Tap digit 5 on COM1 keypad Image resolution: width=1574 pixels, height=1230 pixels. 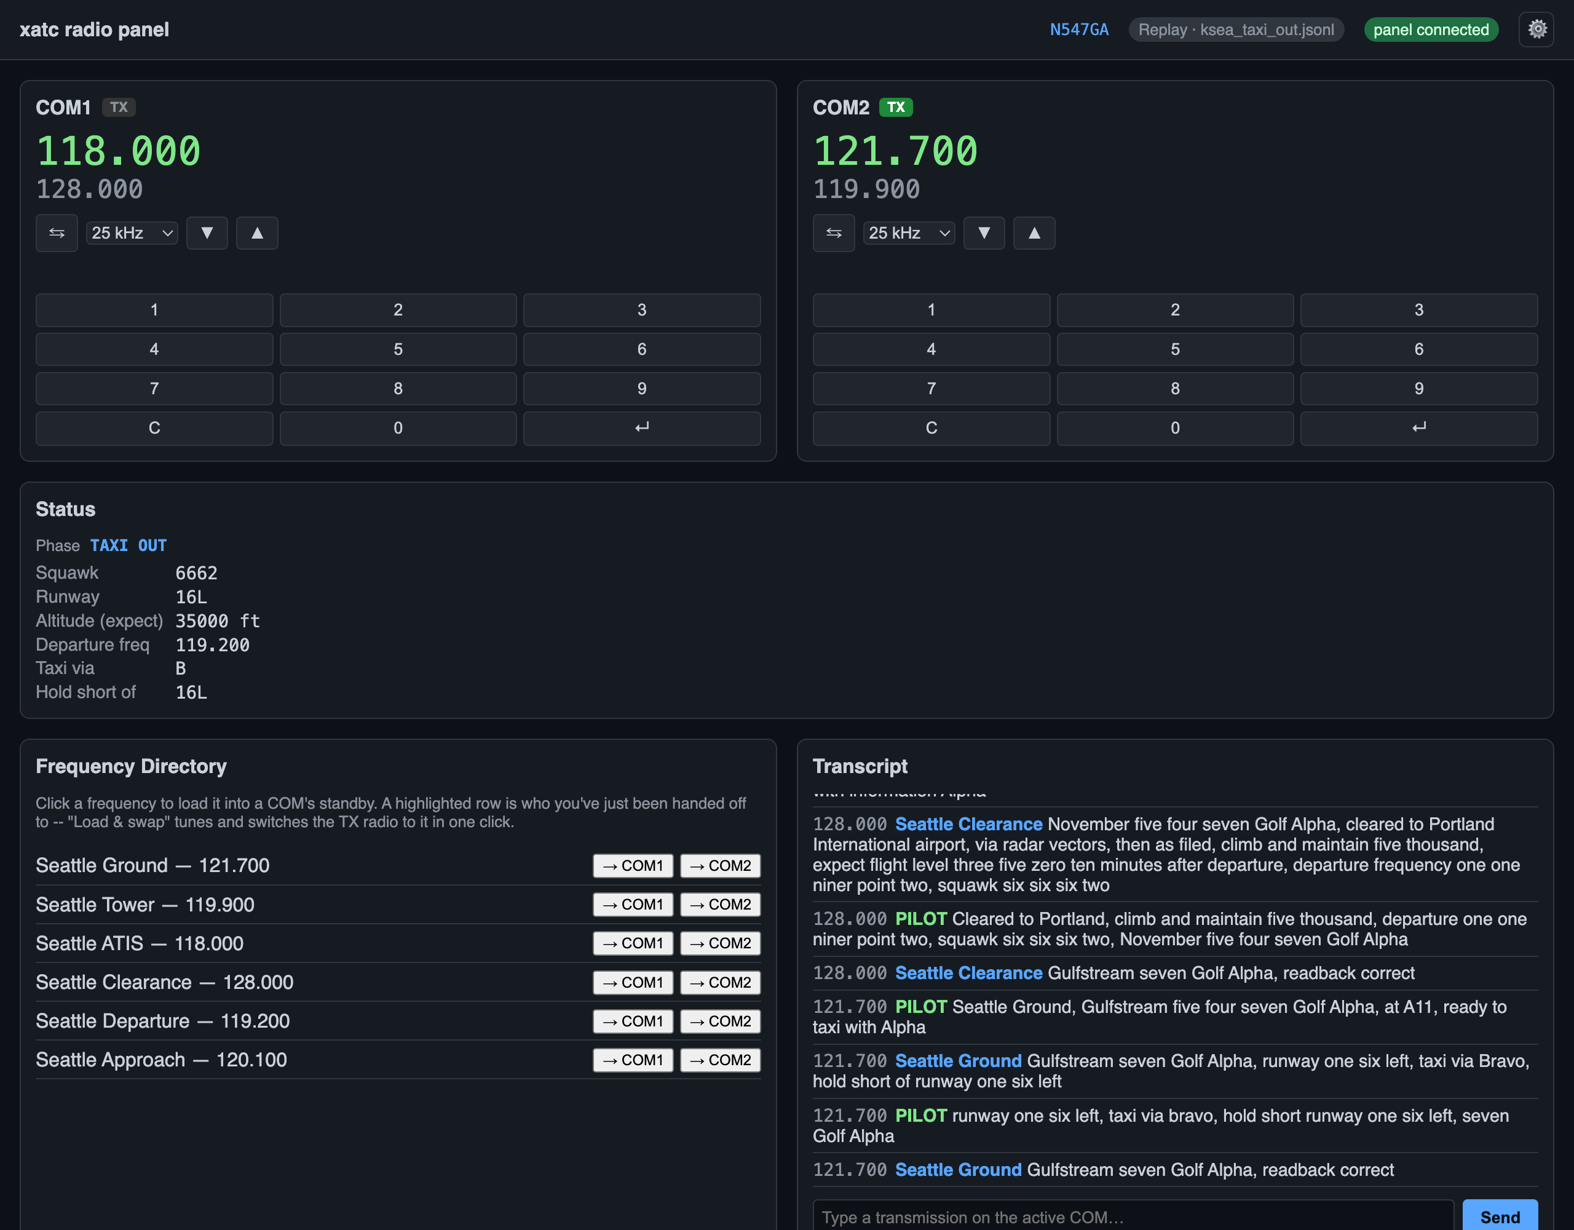pos(398,350)
